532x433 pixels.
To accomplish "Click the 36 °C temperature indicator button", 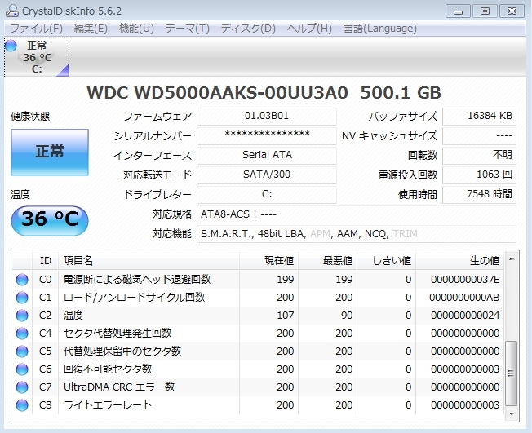I will pyautogui.click(x=50, y=220).
